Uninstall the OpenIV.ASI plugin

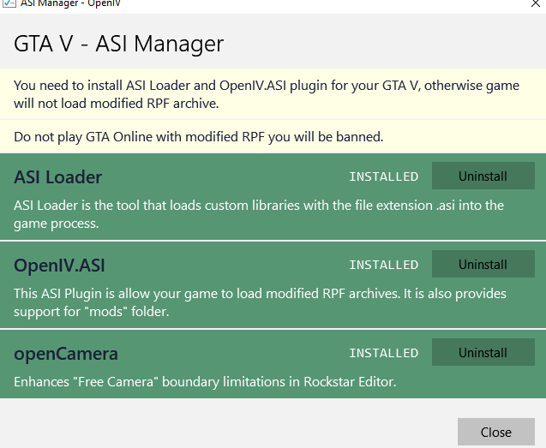pos(483,265)
